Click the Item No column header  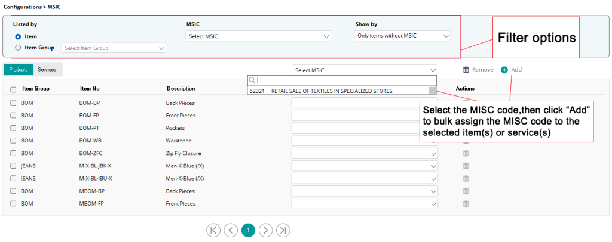(x=90, y=89)
